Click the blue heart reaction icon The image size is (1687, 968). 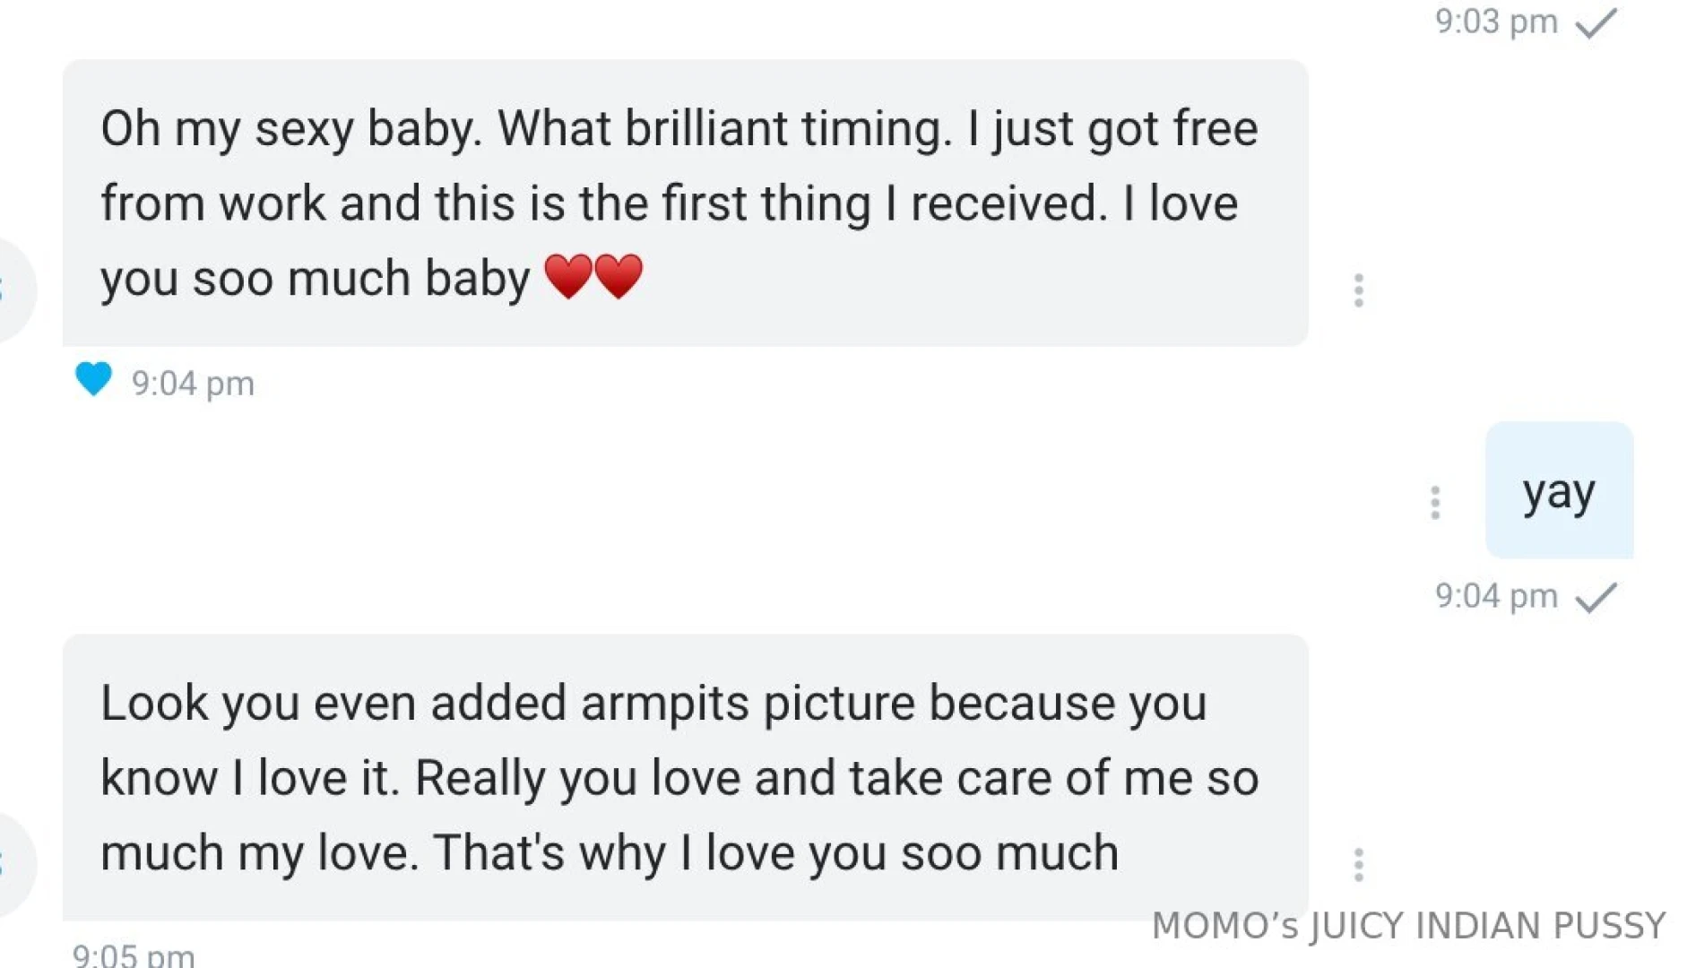coord(93,379)
